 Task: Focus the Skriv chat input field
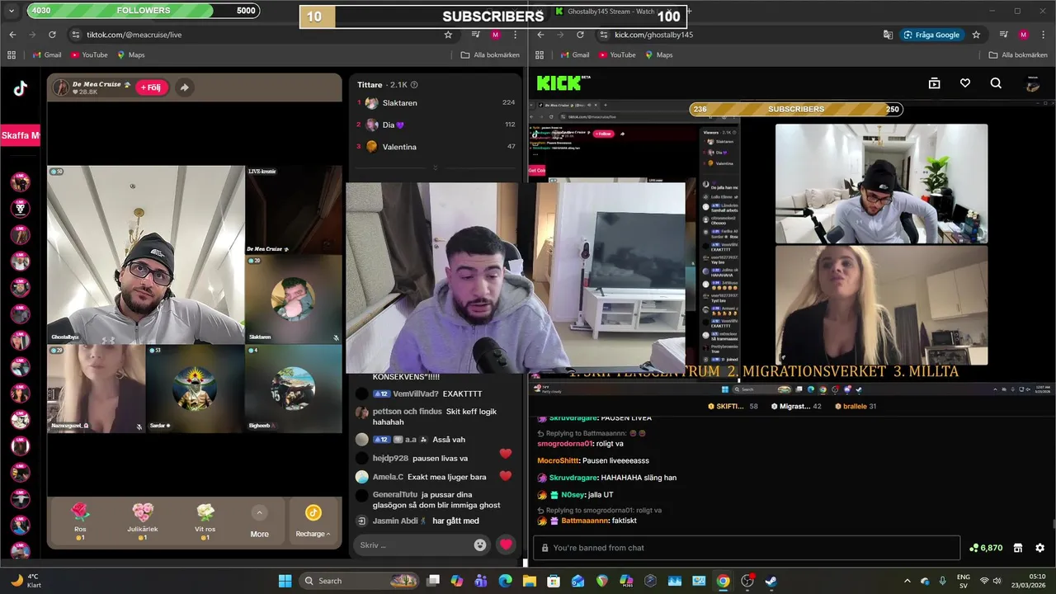pyautogui.click(x=412, y=544)
